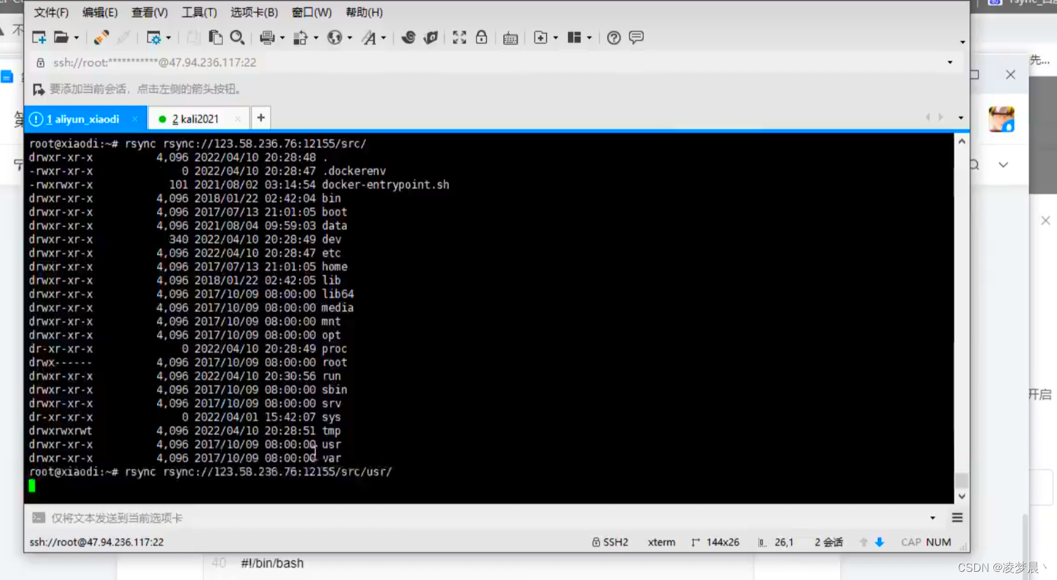Screen dimensions: 1057x580
Task: Open the address bar history dropdown
Action: point(950,62)
